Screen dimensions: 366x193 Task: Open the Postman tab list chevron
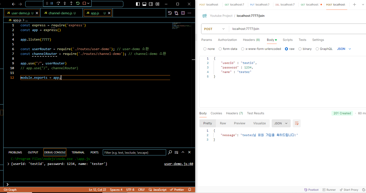click(x=363, y=5)
